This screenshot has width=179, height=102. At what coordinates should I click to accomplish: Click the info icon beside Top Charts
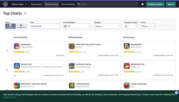pos(25,13)
